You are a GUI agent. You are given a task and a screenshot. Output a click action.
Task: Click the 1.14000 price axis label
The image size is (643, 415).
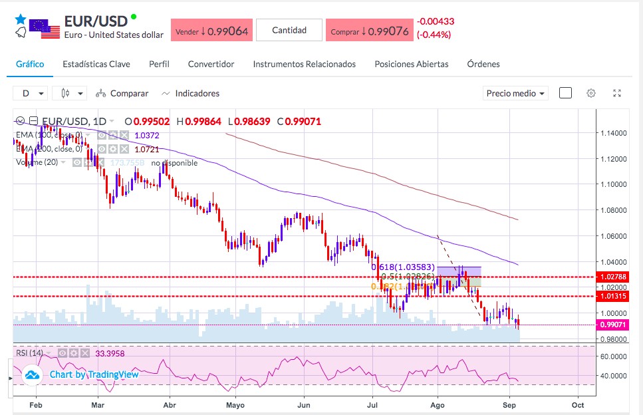click(614, 133)
